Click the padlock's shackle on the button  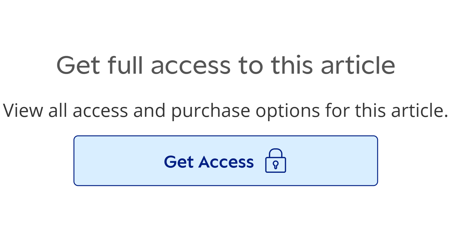pyautogui.click(x=275, y=153)
